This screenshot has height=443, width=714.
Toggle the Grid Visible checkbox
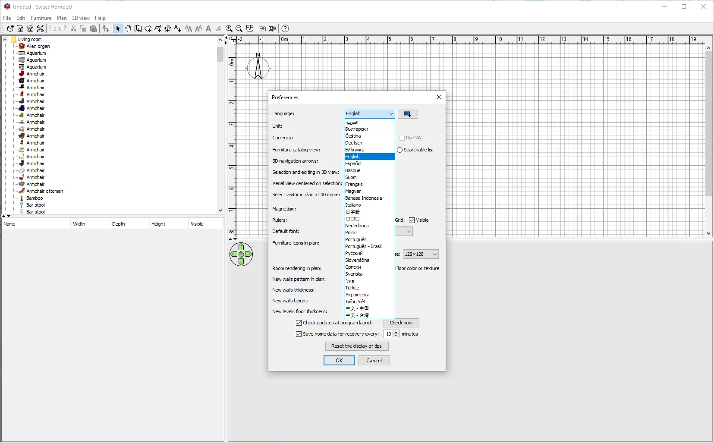[x=412, y=220]
